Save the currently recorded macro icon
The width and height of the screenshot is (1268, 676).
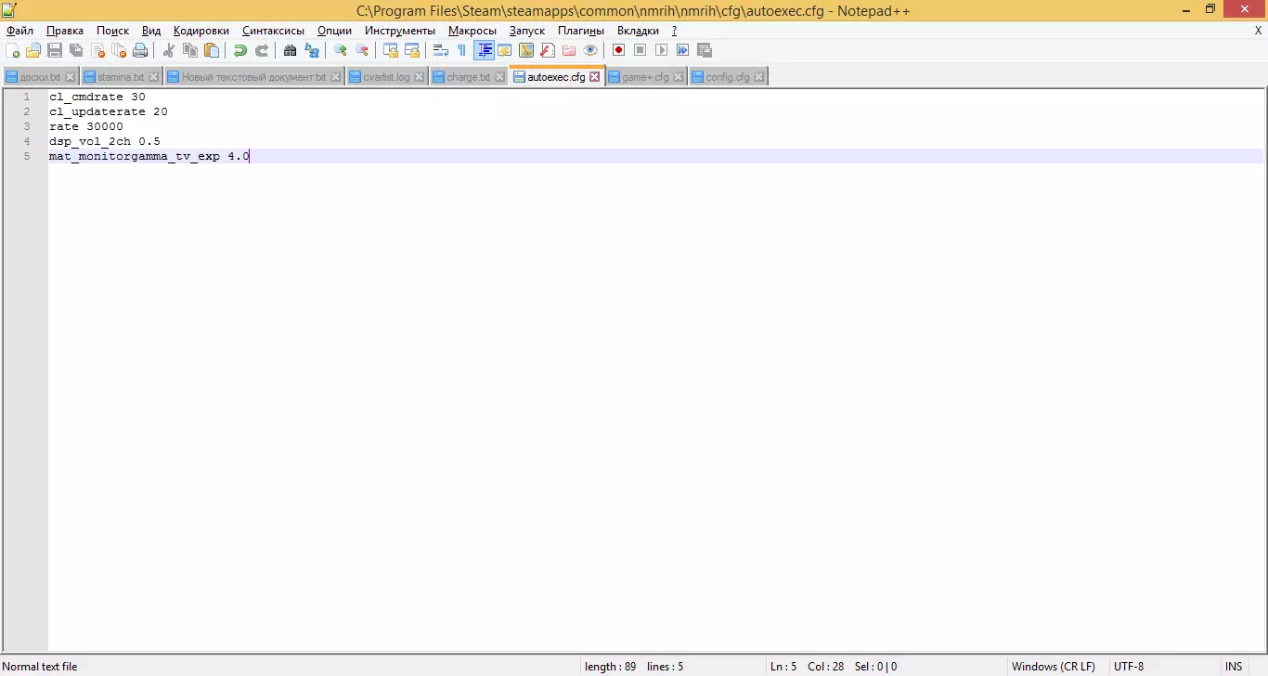[705, 50]
